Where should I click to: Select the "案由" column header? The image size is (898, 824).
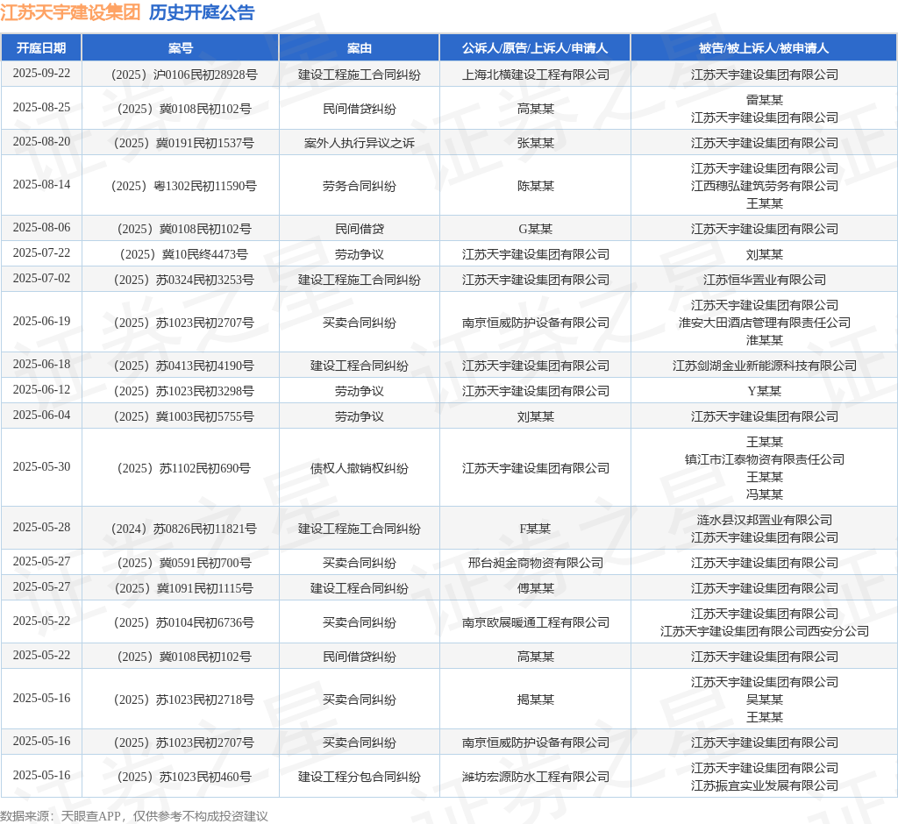(x=359, y=48)
